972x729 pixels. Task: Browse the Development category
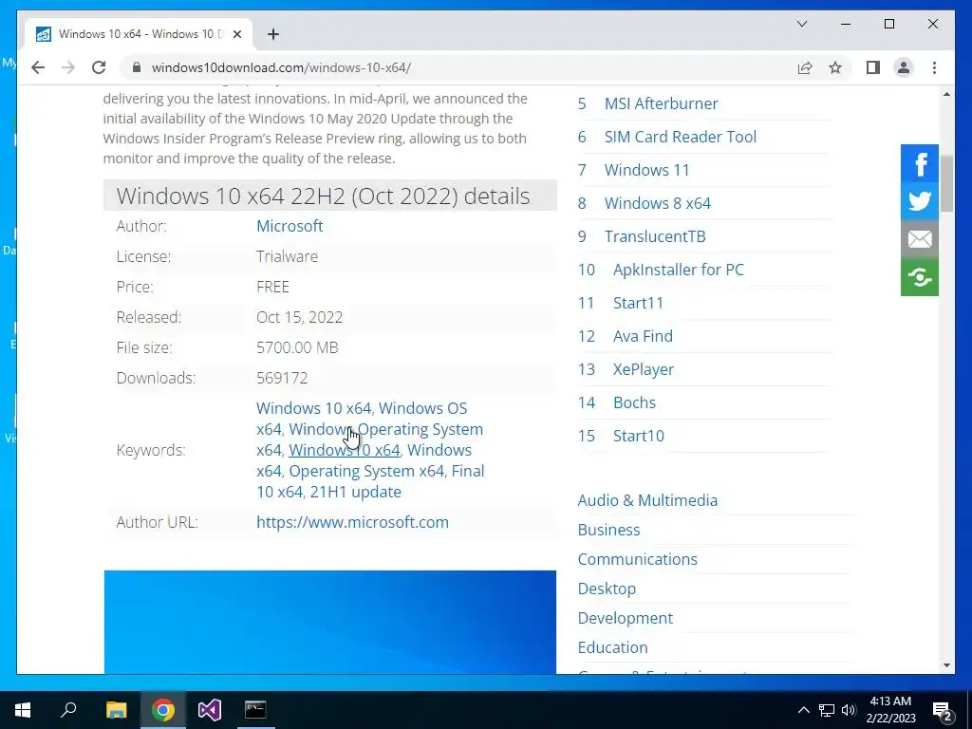pos(626,618)
